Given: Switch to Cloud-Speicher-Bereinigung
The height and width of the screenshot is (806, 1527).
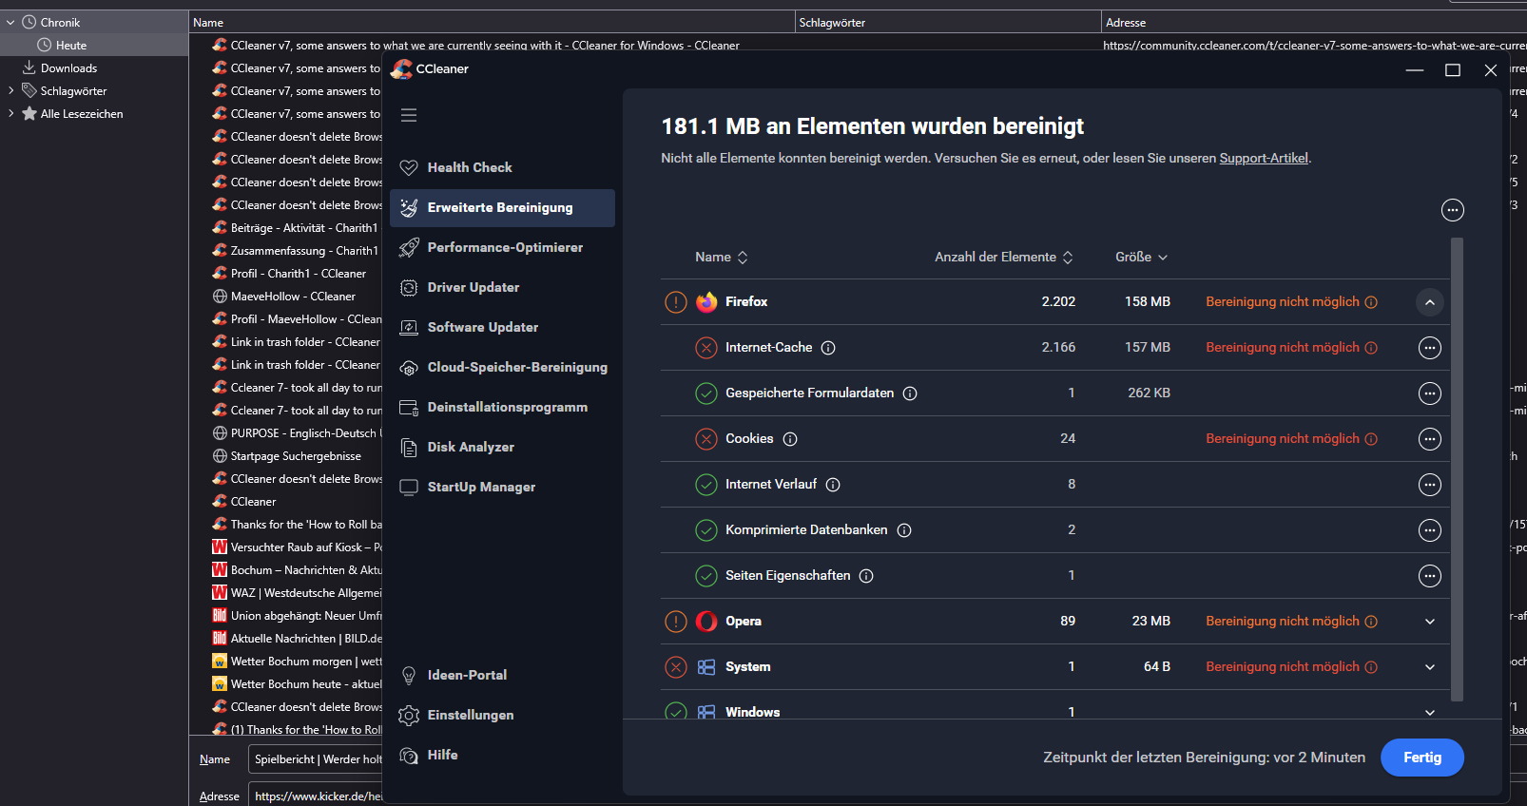Looking at the screenshot, I should (516, 367).
